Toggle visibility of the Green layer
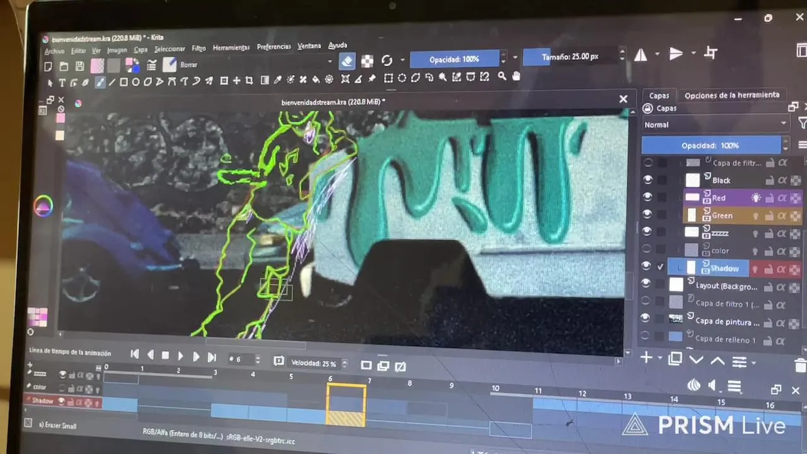This screenshot has width=807, height=454. 647,214
